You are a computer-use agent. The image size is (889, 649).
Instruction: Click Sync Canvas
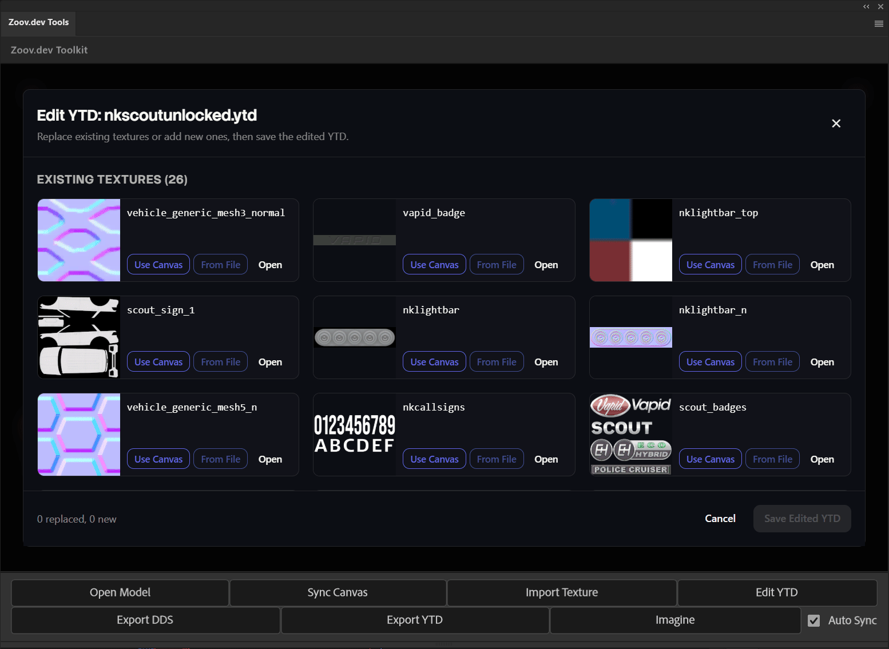pos(337,592)
